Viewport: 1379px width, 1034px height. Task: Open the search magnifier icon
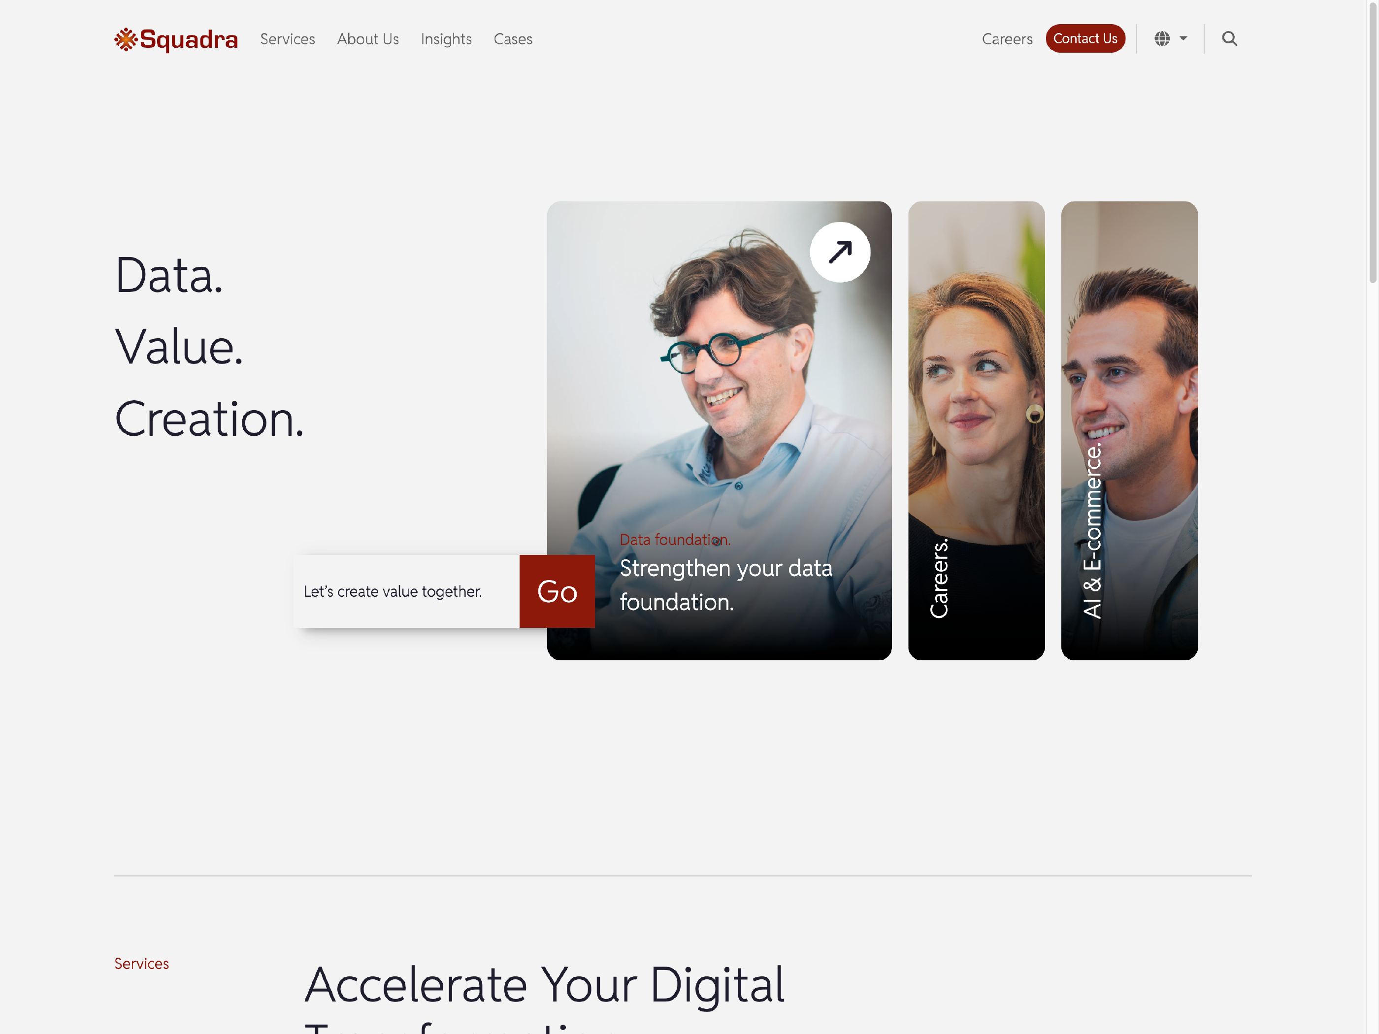click(1229, 38)
